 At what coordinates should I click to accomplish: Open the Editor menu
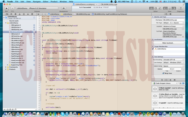tap(45, 2)
